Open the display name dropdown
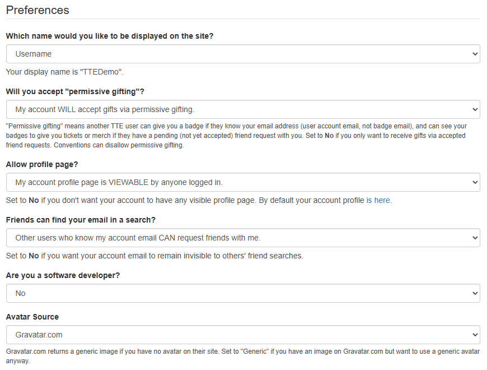Viewport: 487px width, 370px height. click(x=243, y=53)
